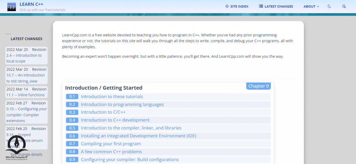
Task: Open the Site Index menu item
Action: click(237, 6)
